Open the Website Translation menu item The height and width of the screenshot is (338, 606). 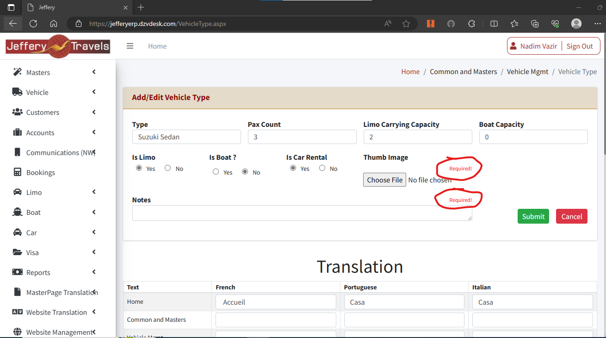56,312
